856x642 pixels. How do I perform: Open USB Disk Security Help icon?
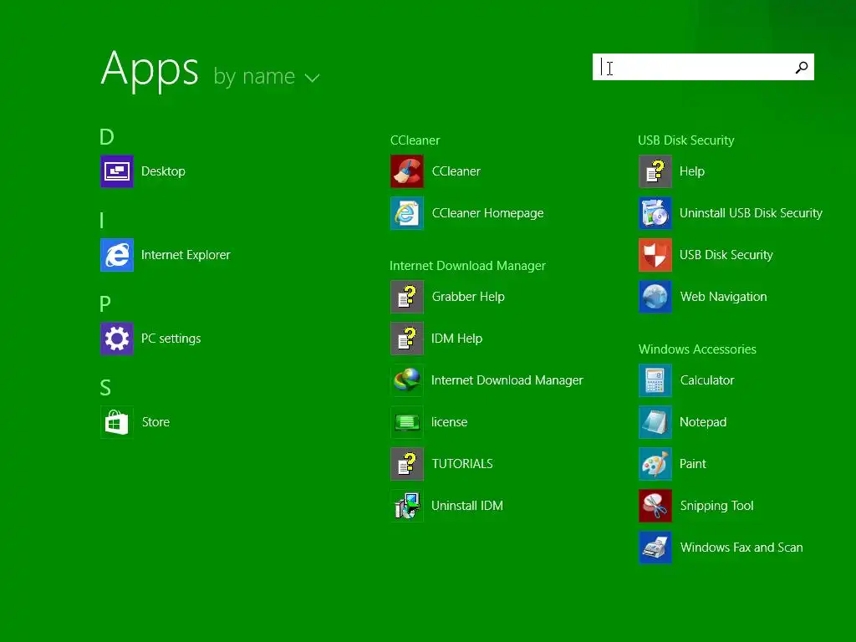[655, 171]
